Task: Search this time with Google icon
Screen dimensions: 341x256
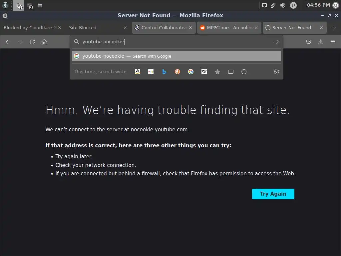Action: tap(191, 72)
